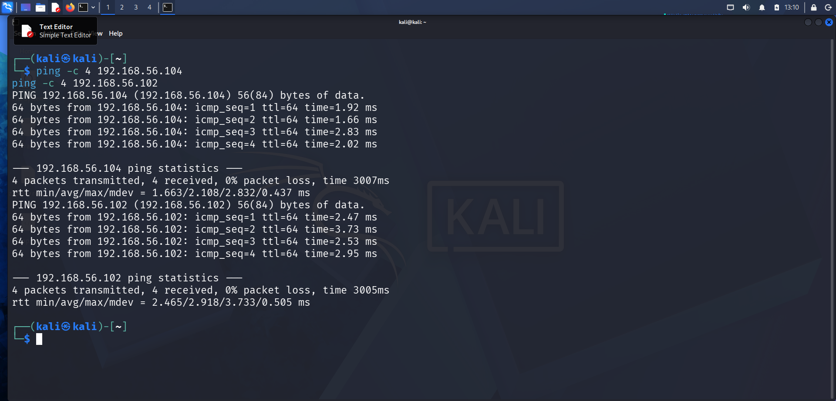Minimize the terminal window
Screen dimensions: 836x401
click(808, 22)
